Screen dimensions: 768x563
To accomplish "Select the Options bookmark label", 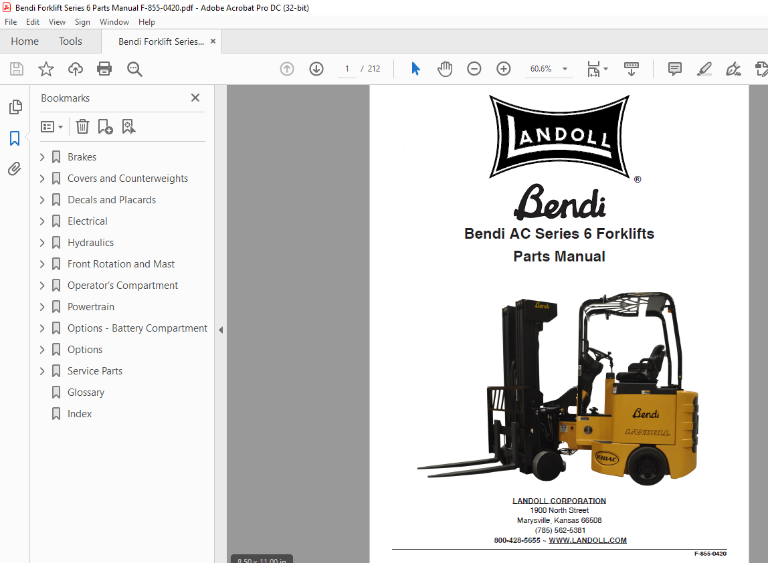I will (x=85, y=350).
